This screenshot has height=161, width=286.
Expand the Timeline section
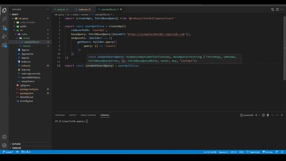(30, 148)
